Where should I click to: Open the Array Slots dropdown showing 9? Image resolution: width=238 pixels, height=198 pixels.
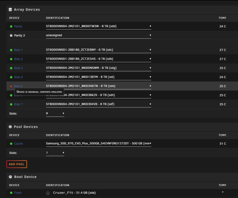pos(55,114)
